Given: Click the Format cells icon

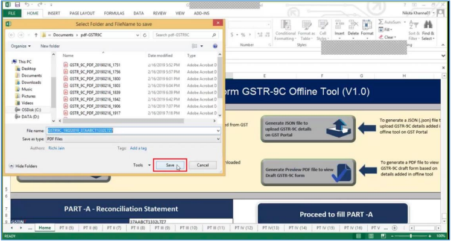Looking at the screenshot, I should point(367,25).
